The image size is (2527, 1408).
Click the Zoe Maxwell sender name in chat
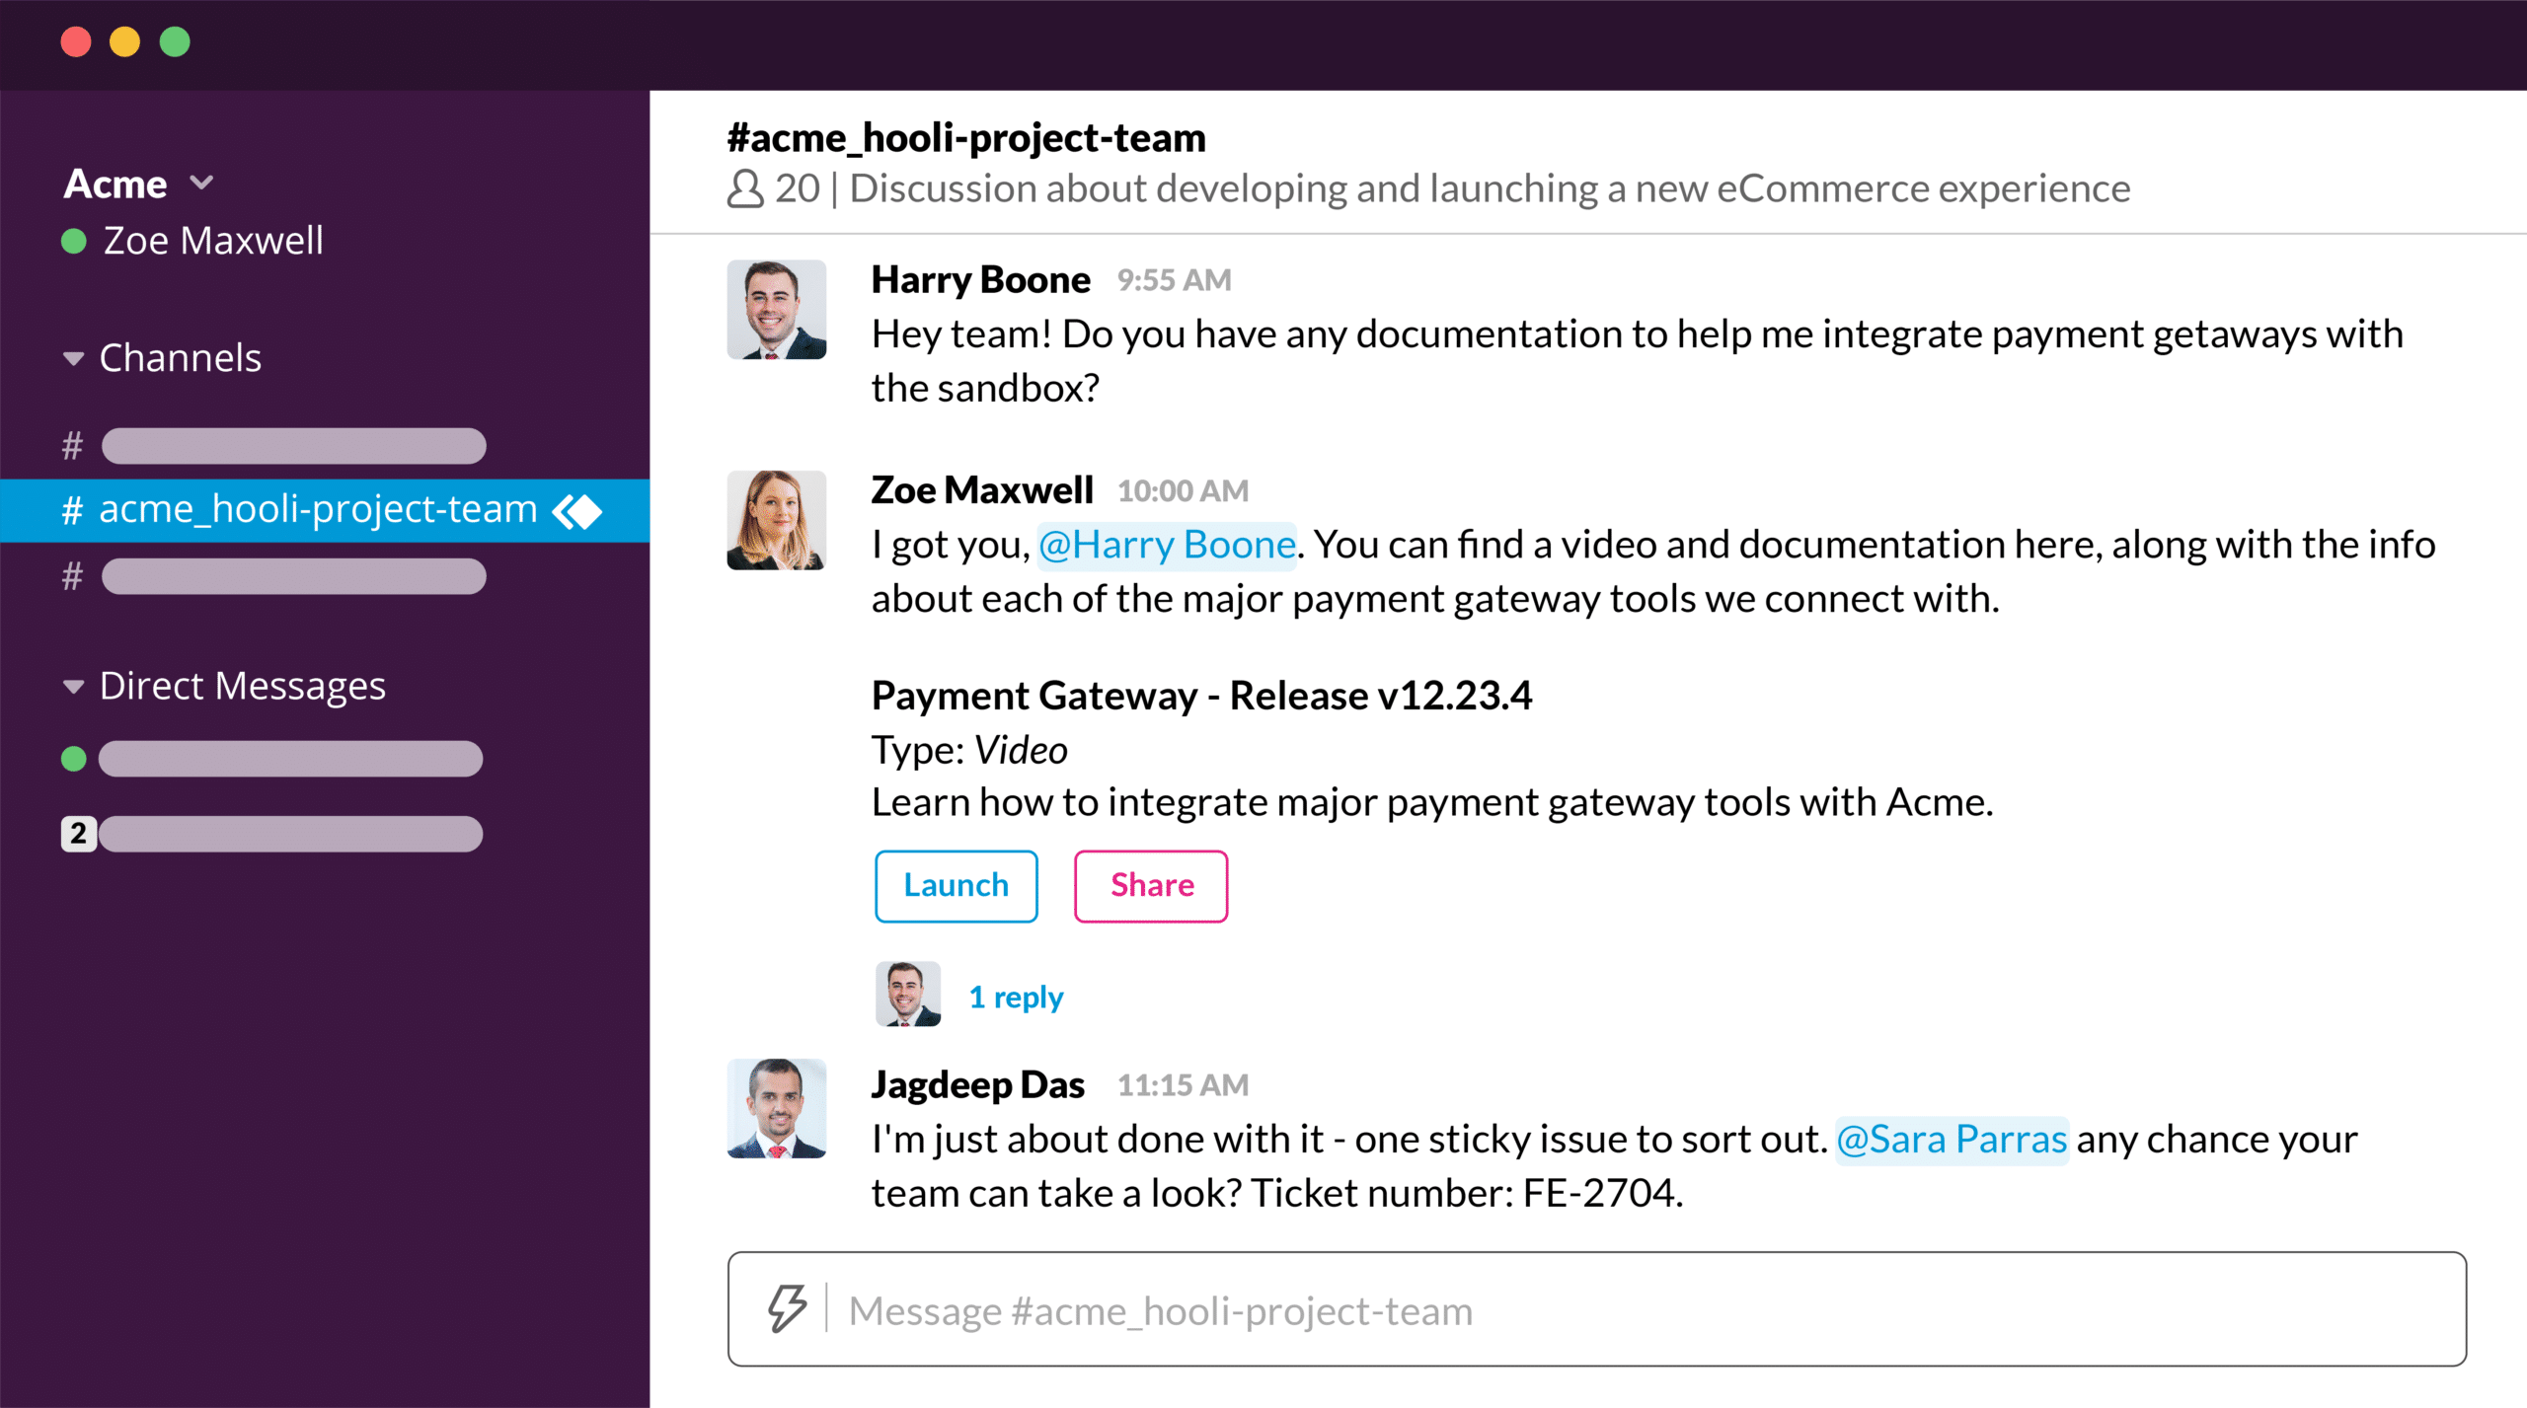982,490
